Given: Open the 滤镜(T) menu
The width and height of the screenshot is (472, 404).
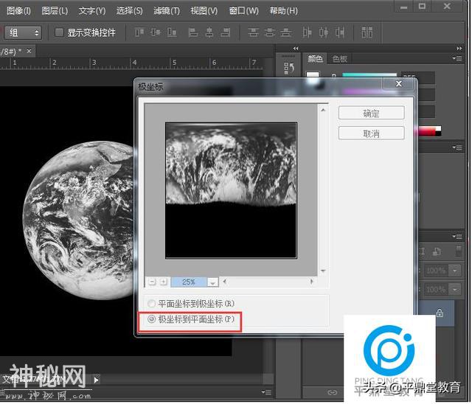Looking at the screenshot, I should (x=167, y=11).
